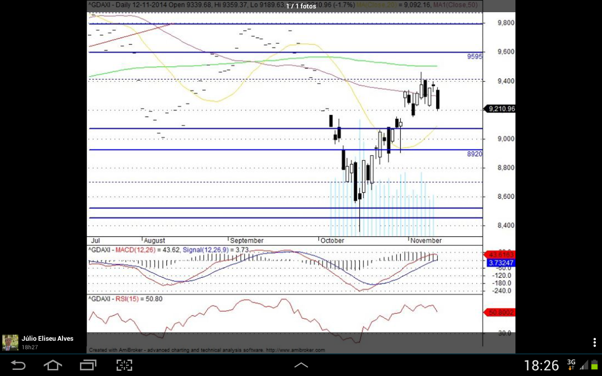Tap the screenshot capture icon
The width and height of the screenshot is (602, 376).
pos(124,365)
